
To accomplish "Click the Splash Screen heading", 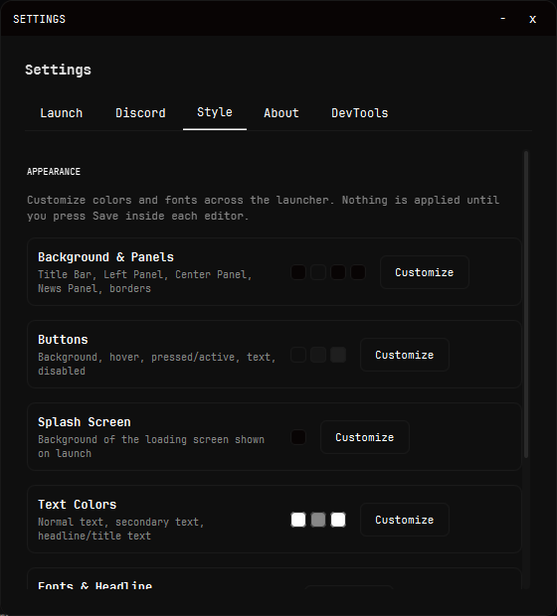I will [x=85, y=422].
